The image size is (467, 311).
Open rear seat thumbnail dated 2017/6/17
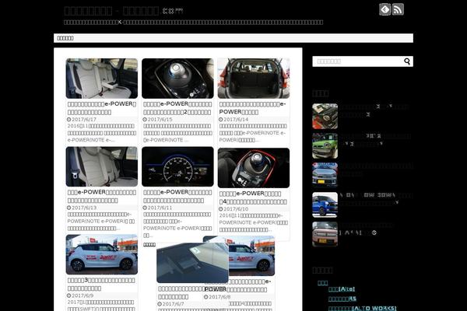[102, 79]
